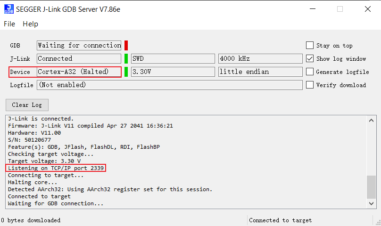This screenshot has height=226, width=381.
Task: Click the '4000 kHz' interface speed field
Action: click(260, 58)
